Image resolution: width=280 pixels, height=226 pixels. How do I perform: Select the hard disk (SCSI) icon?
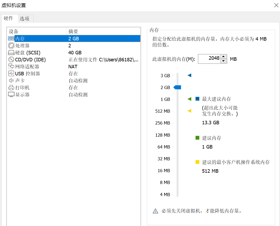(x=11, y=53)
